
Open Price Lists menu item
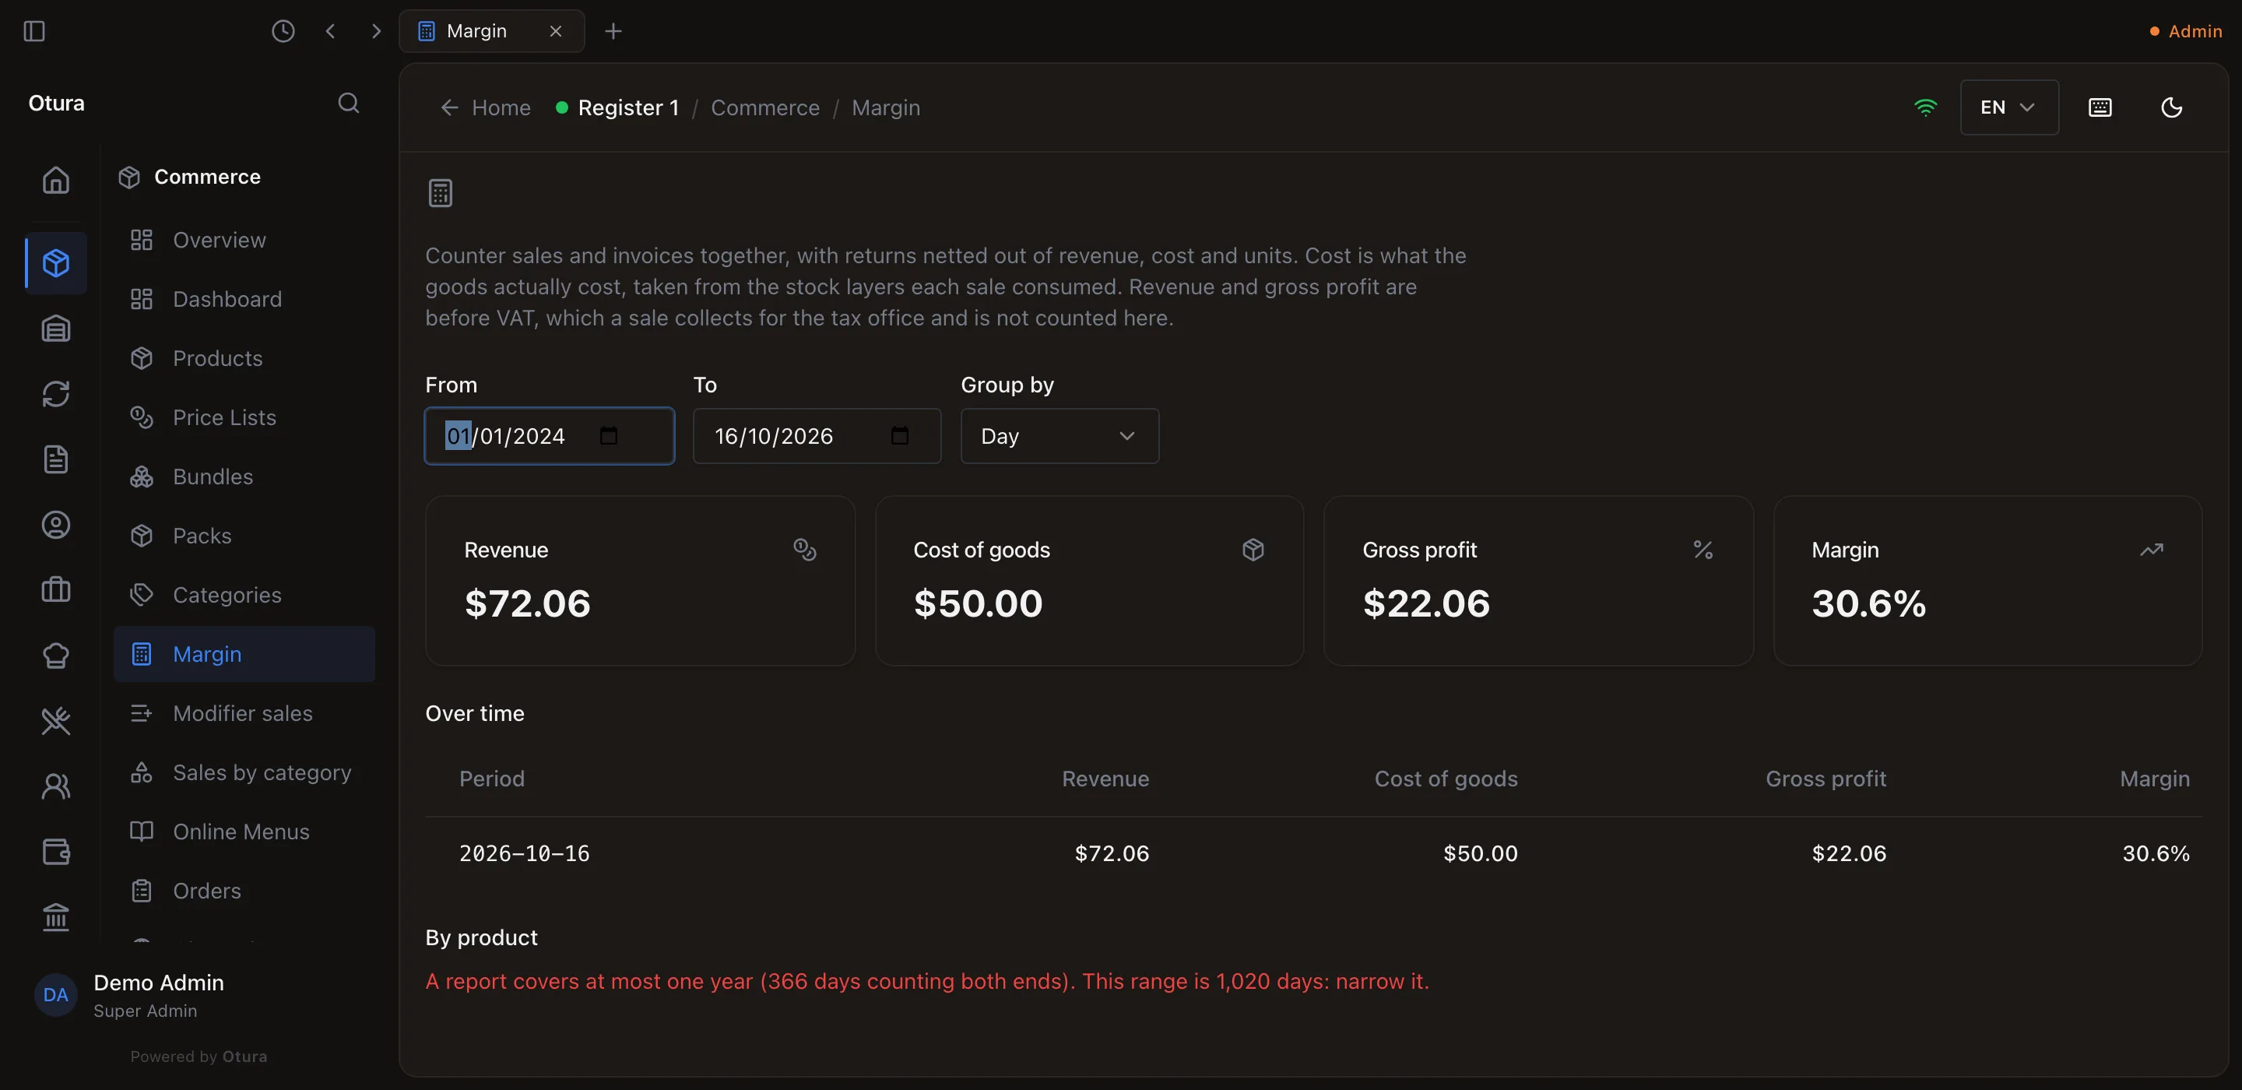click(244, 417)
